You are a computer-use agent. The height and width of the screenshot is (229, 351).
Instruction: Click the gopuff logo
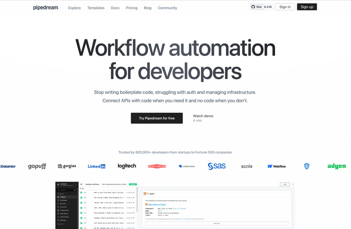[x=37, y=166]
